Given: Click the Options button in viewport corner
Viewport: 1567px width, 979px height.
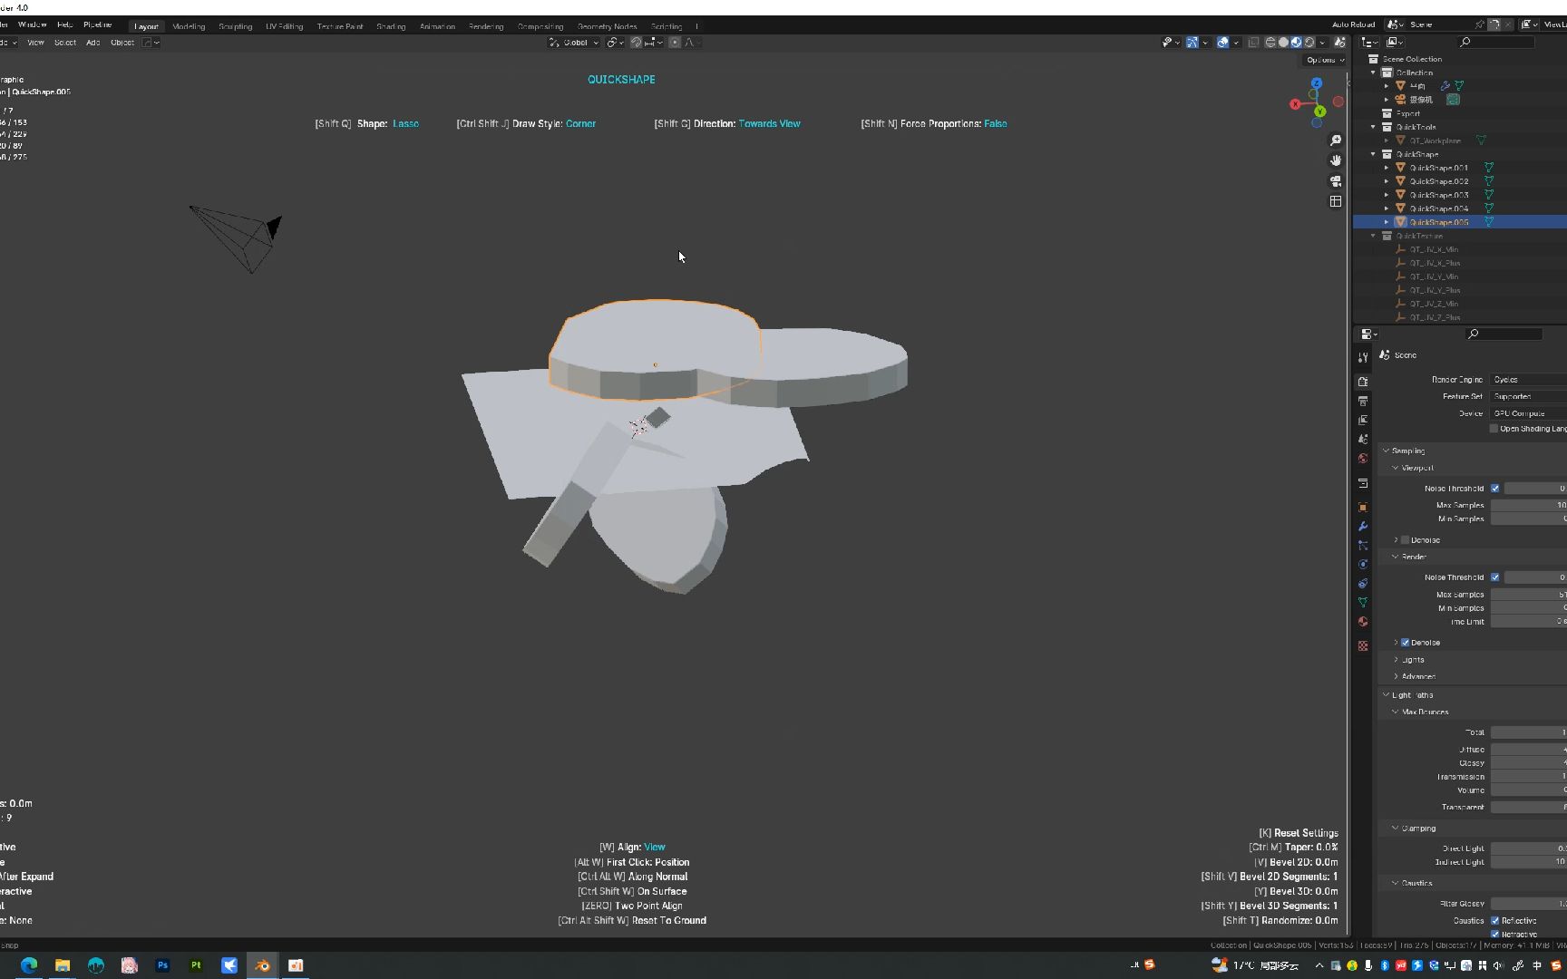Looking at the screenshot, I should tap(1323, 59).
